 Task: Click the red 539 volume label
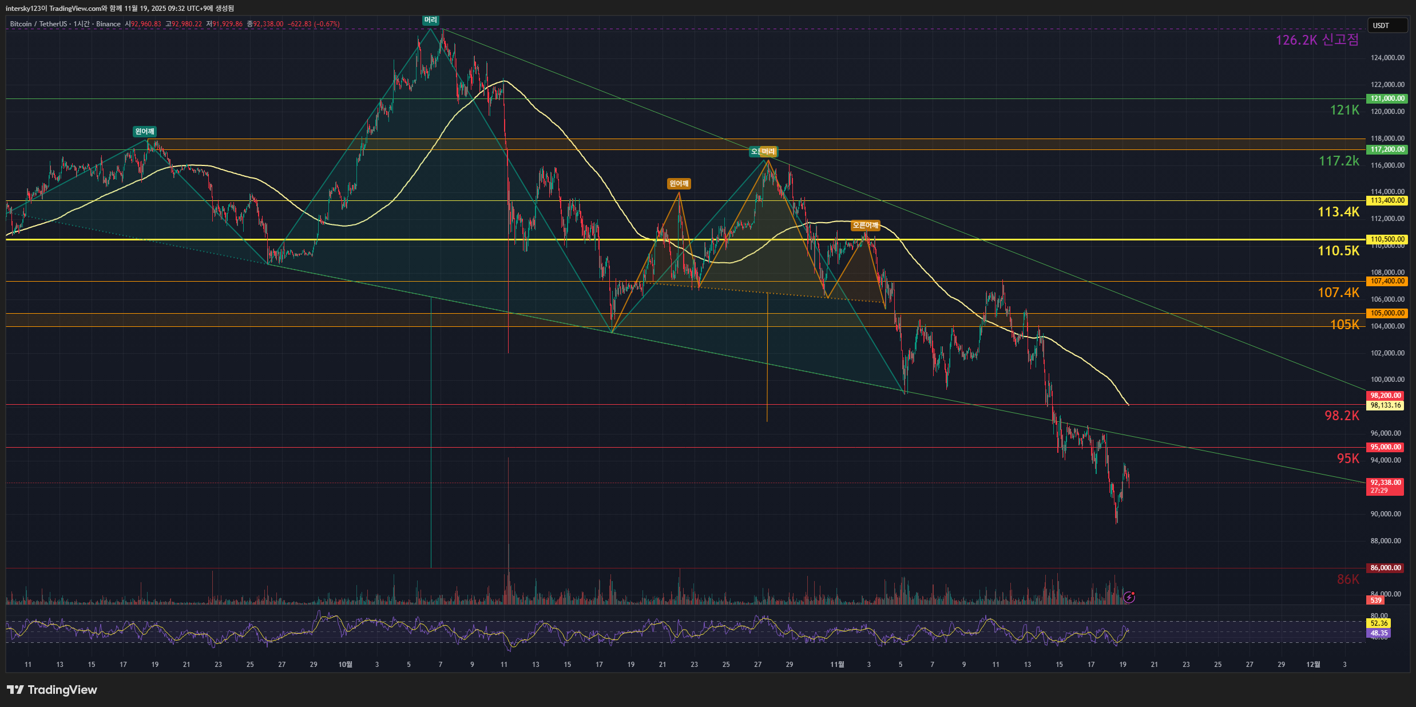1376,601
